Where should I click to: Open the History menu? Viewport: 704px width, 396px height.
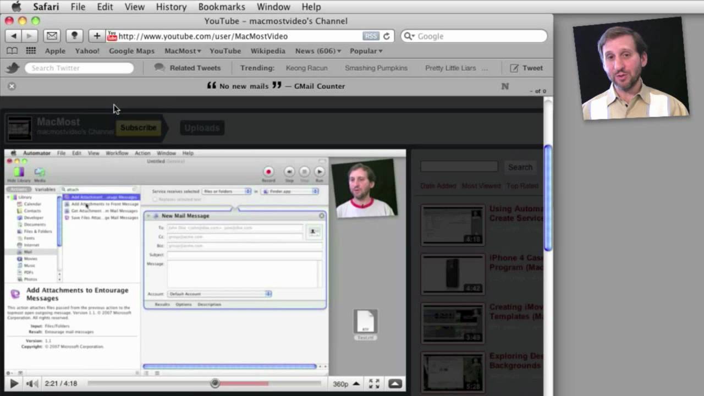click(x=171, y=7)
